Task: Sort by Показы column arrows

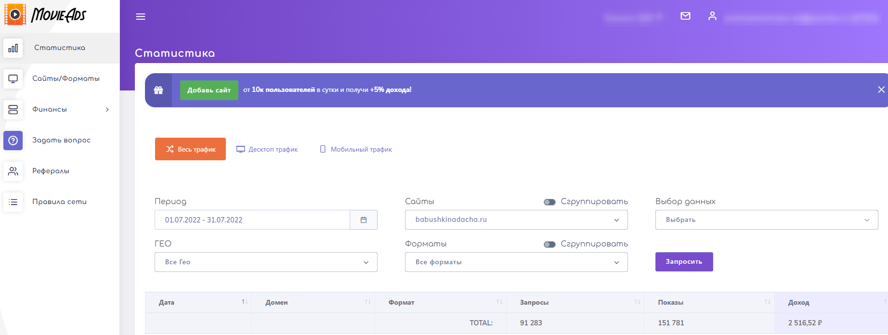Action: point(767,302)
